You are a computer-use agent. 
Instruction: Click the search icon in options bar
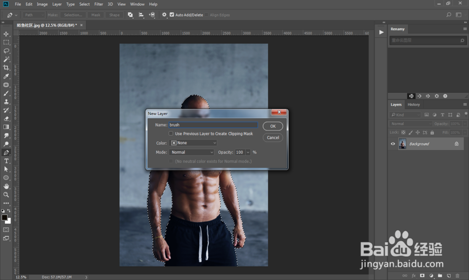pos(449,15)
